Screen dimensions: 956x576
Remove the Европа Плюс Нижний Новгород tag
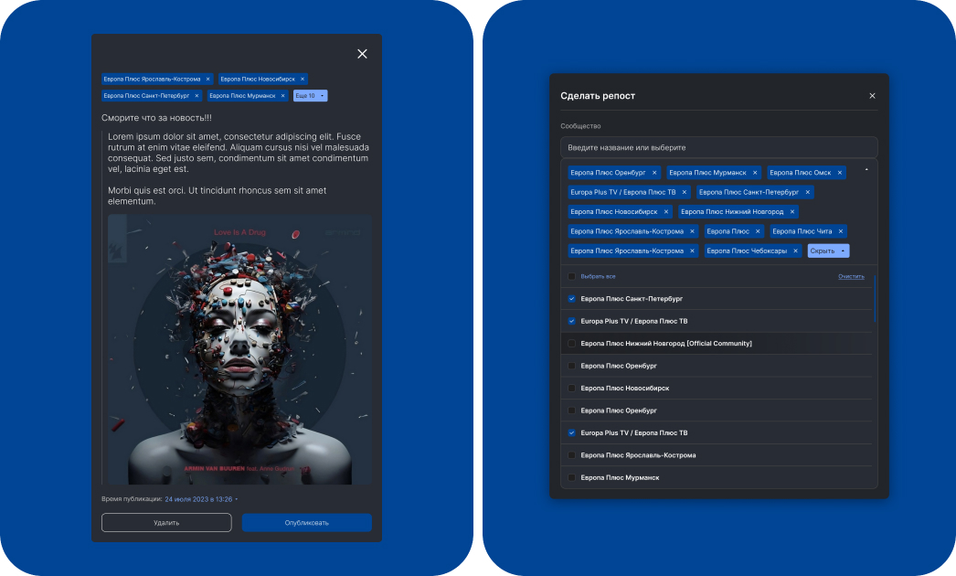pos(792,212)
